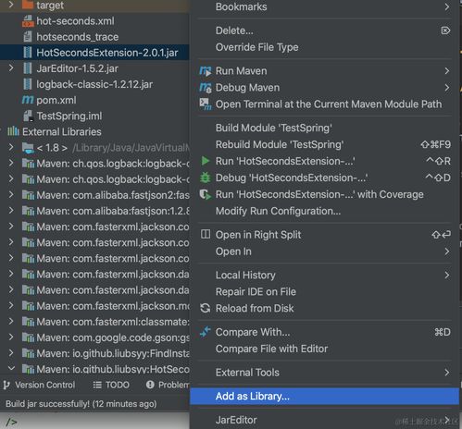This screenshot has width=462, height=429.
Task: Collapse the io.github.liubsyy:HotSeco library node
Action: coord(11,368)
